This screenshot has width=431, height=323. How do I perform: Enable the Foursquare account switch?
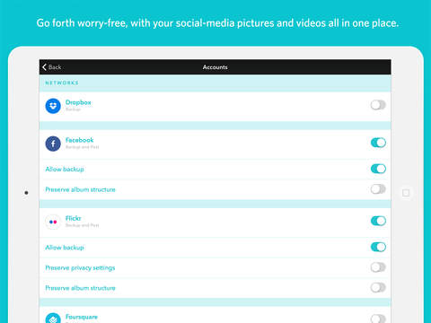pyautogui.click(x=378, y=319)
